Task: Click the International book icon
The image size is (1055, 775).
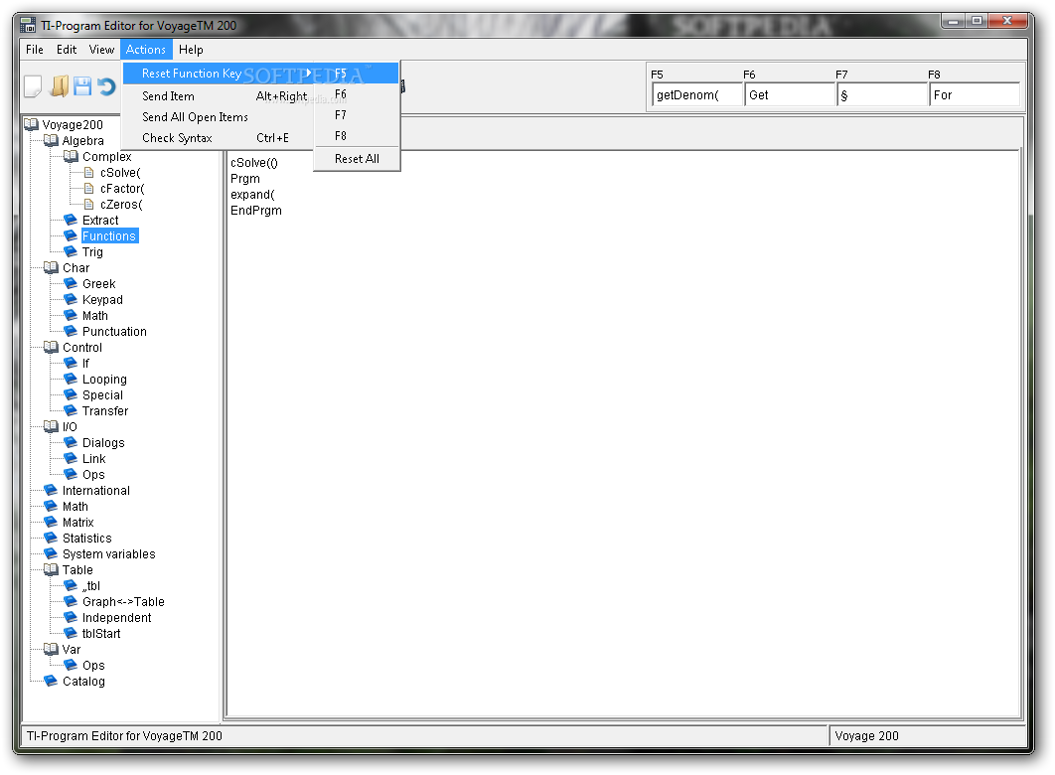Action: tap(51, 490)
